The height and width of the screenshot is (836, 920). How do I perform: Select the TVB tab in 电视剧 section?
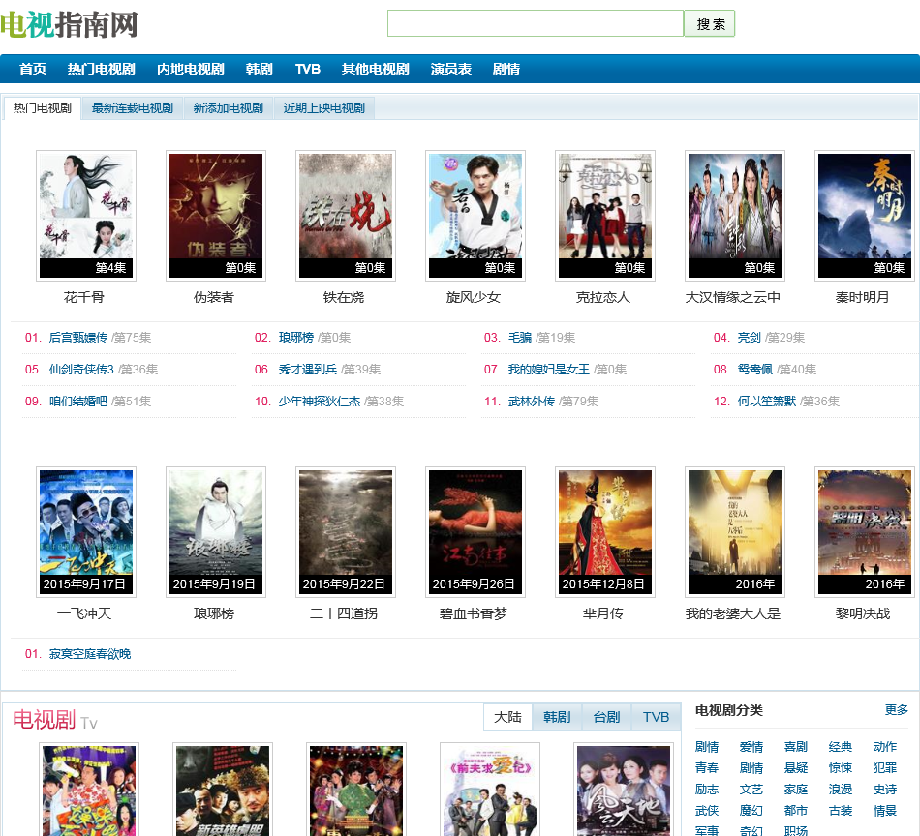coord(656,717)
